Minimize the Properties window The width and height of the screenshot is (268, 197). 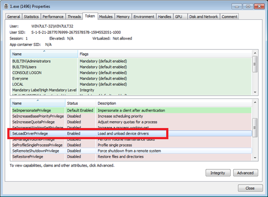tap(237, 7)
